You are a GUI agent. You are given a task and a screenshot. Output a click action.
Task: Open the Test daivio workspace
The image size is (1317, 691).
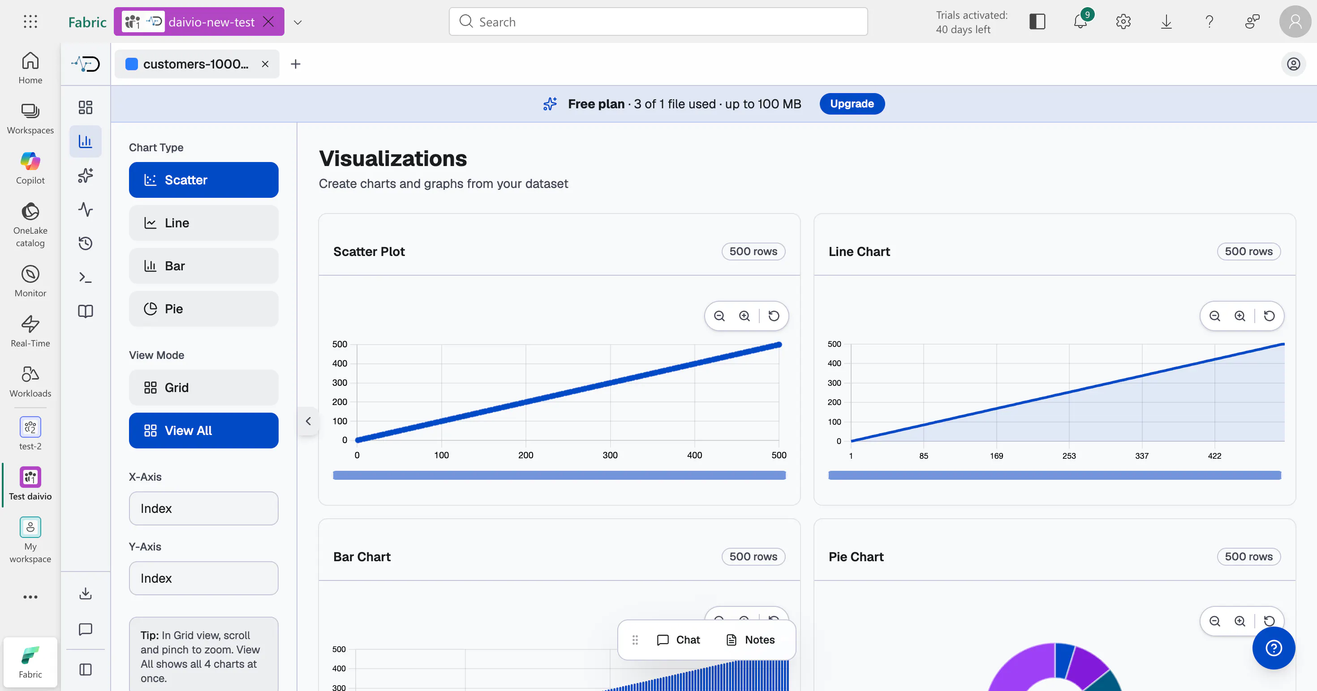pyautogui.click(x=30, y=484)
